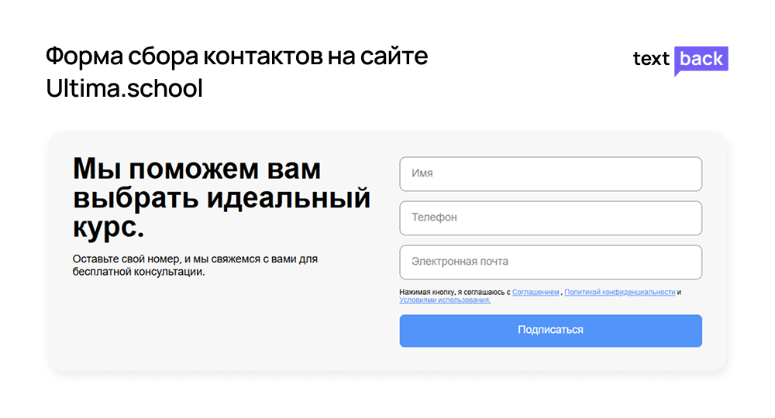This screenshot has height=418, width=775.
Task: Click the "Нажимая кнопку, я соглашаюсь с" text
Action: click(x=454, y=293)
